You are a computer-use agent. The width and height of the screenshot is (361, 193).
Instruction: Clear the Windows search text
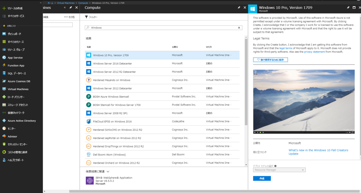[239, 28]
